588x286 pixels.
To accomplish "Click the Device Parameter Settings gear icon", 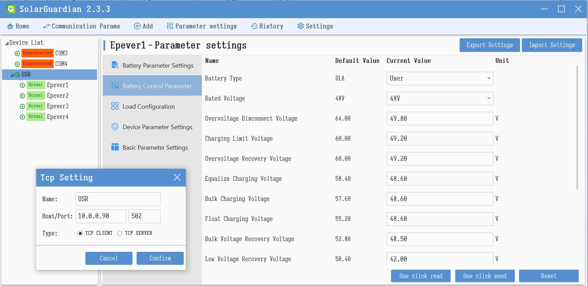I will 115,127.
